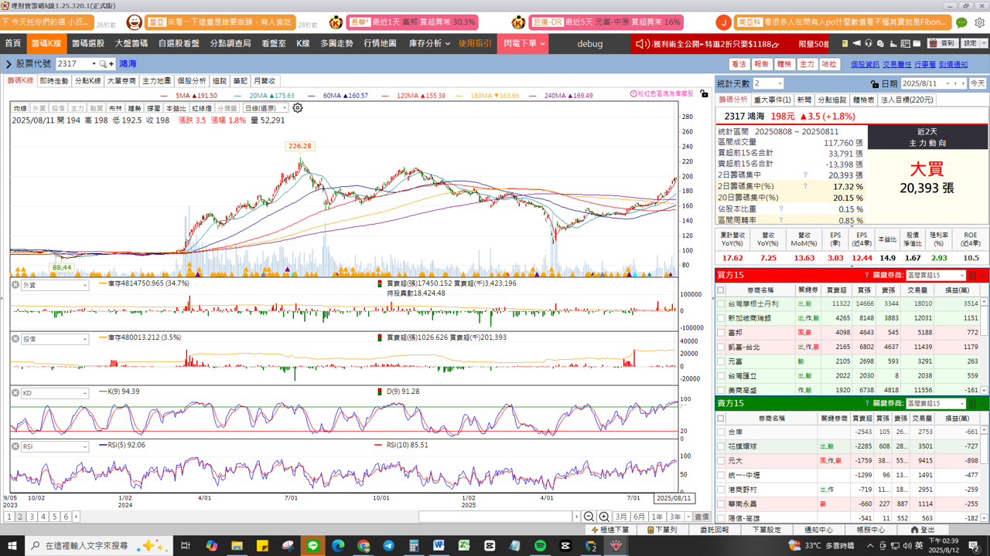The height and width of the screenshot is (556, 990).
Task: Switch to the 分點K線 tab
Action: (x=87, y=80)
